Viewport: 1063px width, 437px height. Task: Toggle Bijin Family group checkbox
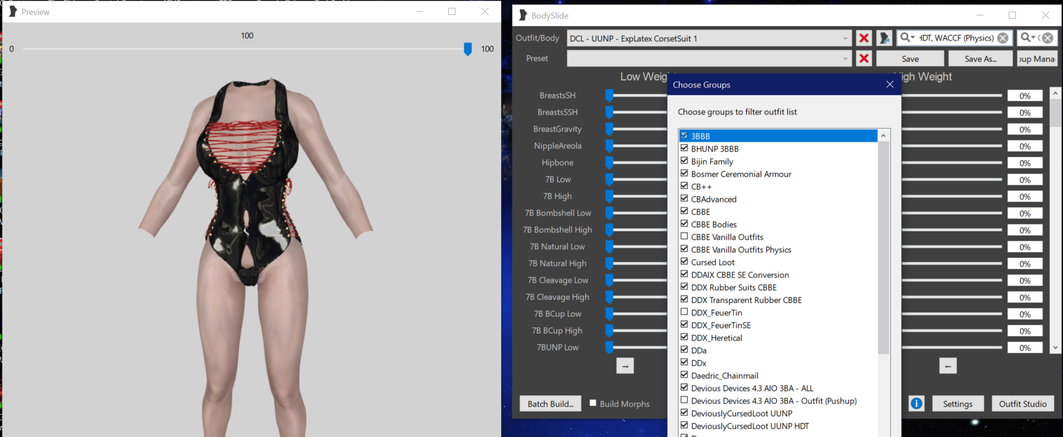[684, 161]
